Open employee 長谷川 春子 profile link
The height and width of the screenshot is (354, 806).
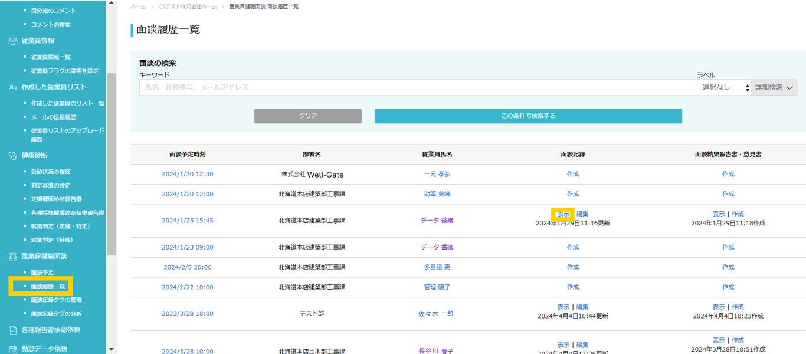(436, 351)
